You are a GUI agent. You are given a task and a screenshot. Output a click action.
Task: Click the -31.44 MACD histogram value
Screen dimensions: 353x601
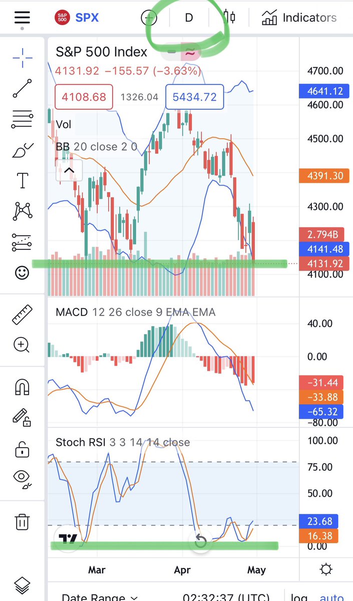pos(320,383)
